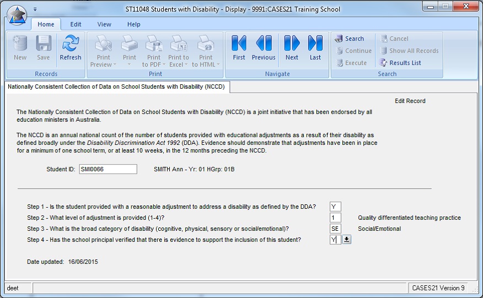Expand the Print to PDF dropdown arrow
This screenshot has width=483, height=298.
click(164, 64)
